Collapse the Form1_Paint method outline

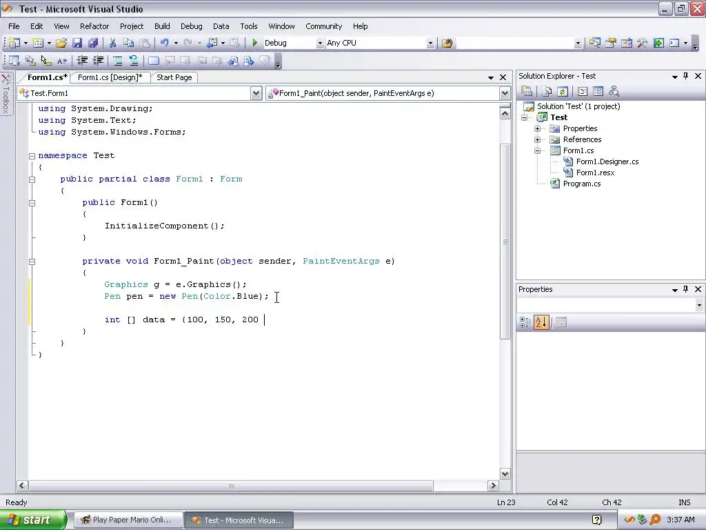click(32, 262)
